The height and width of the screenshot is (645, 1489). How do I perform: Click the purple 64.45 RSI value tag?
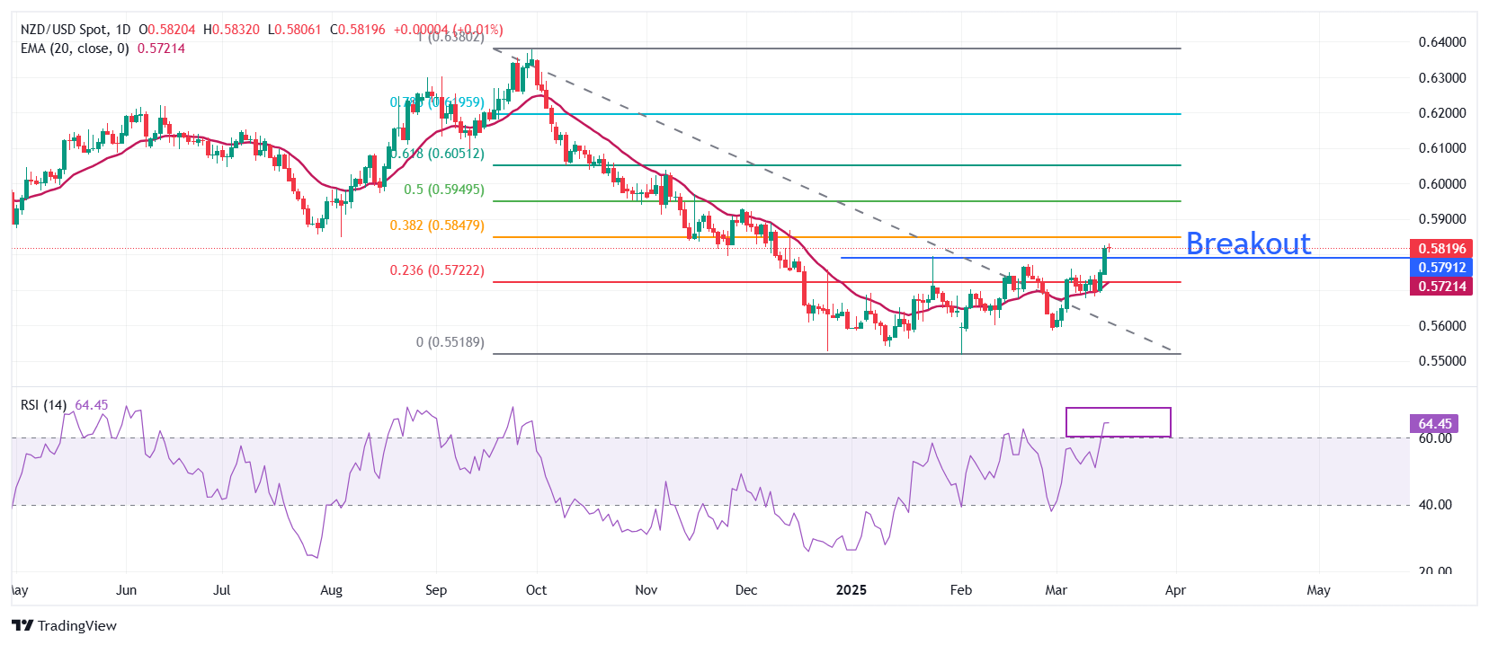[1434, 424]
